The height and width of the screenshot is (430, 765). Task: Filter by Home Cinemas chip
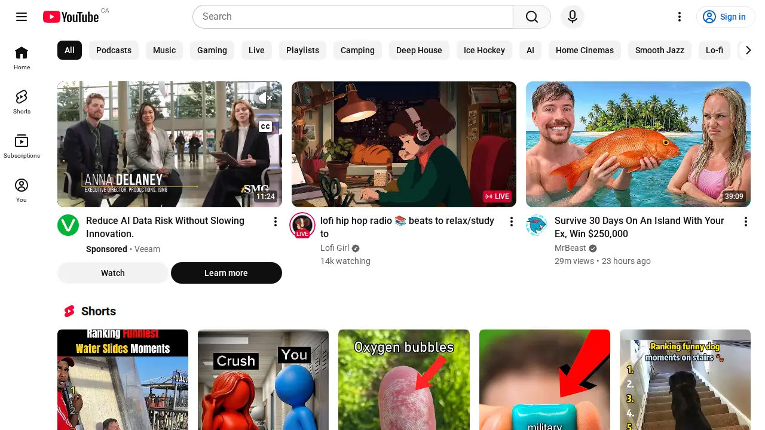(585, 50)
